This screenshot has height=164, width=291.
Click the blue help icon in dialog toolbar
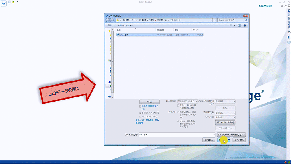pos(245,25)
